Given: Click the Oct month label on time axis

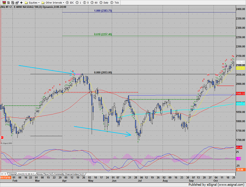Looking at the screenshot, I should (x=215, y=181).
